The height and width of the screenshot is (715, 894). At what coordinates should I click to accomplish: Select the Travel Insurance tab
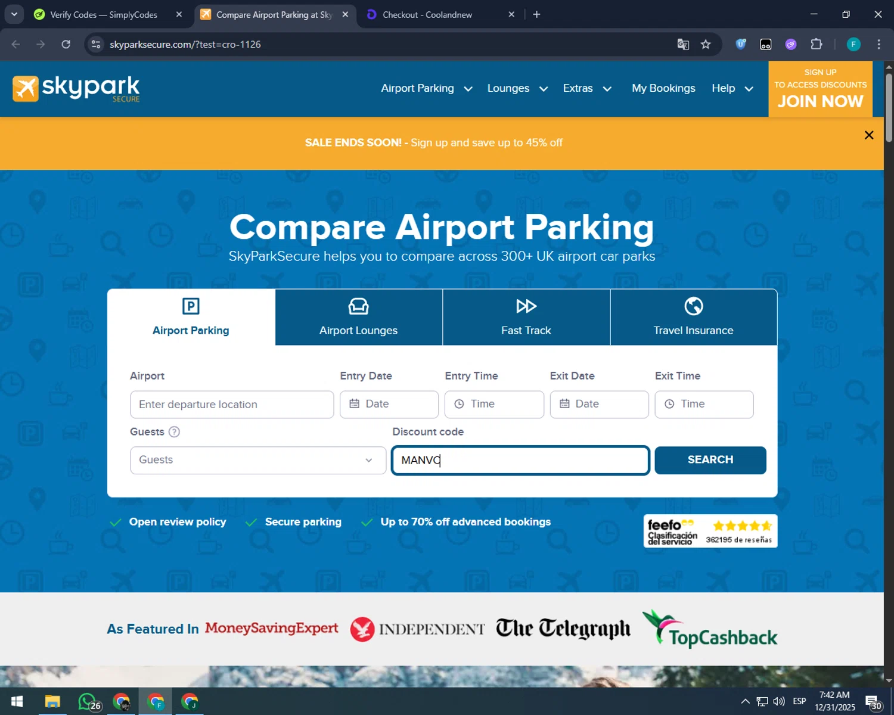point(694,317)
